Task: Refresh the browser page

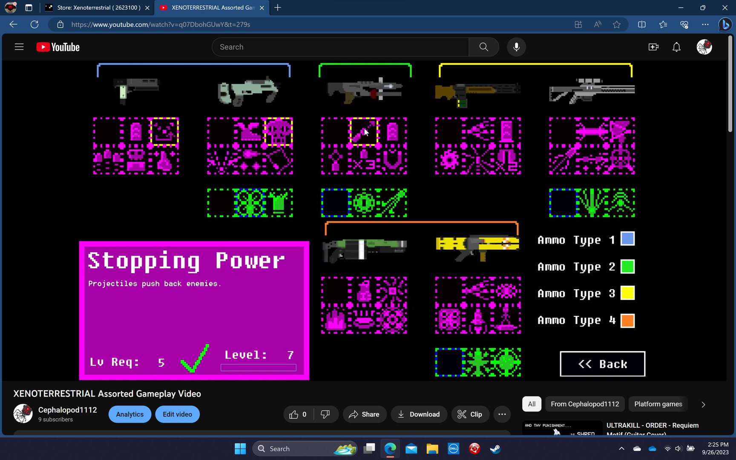Action: click(34, 25)
